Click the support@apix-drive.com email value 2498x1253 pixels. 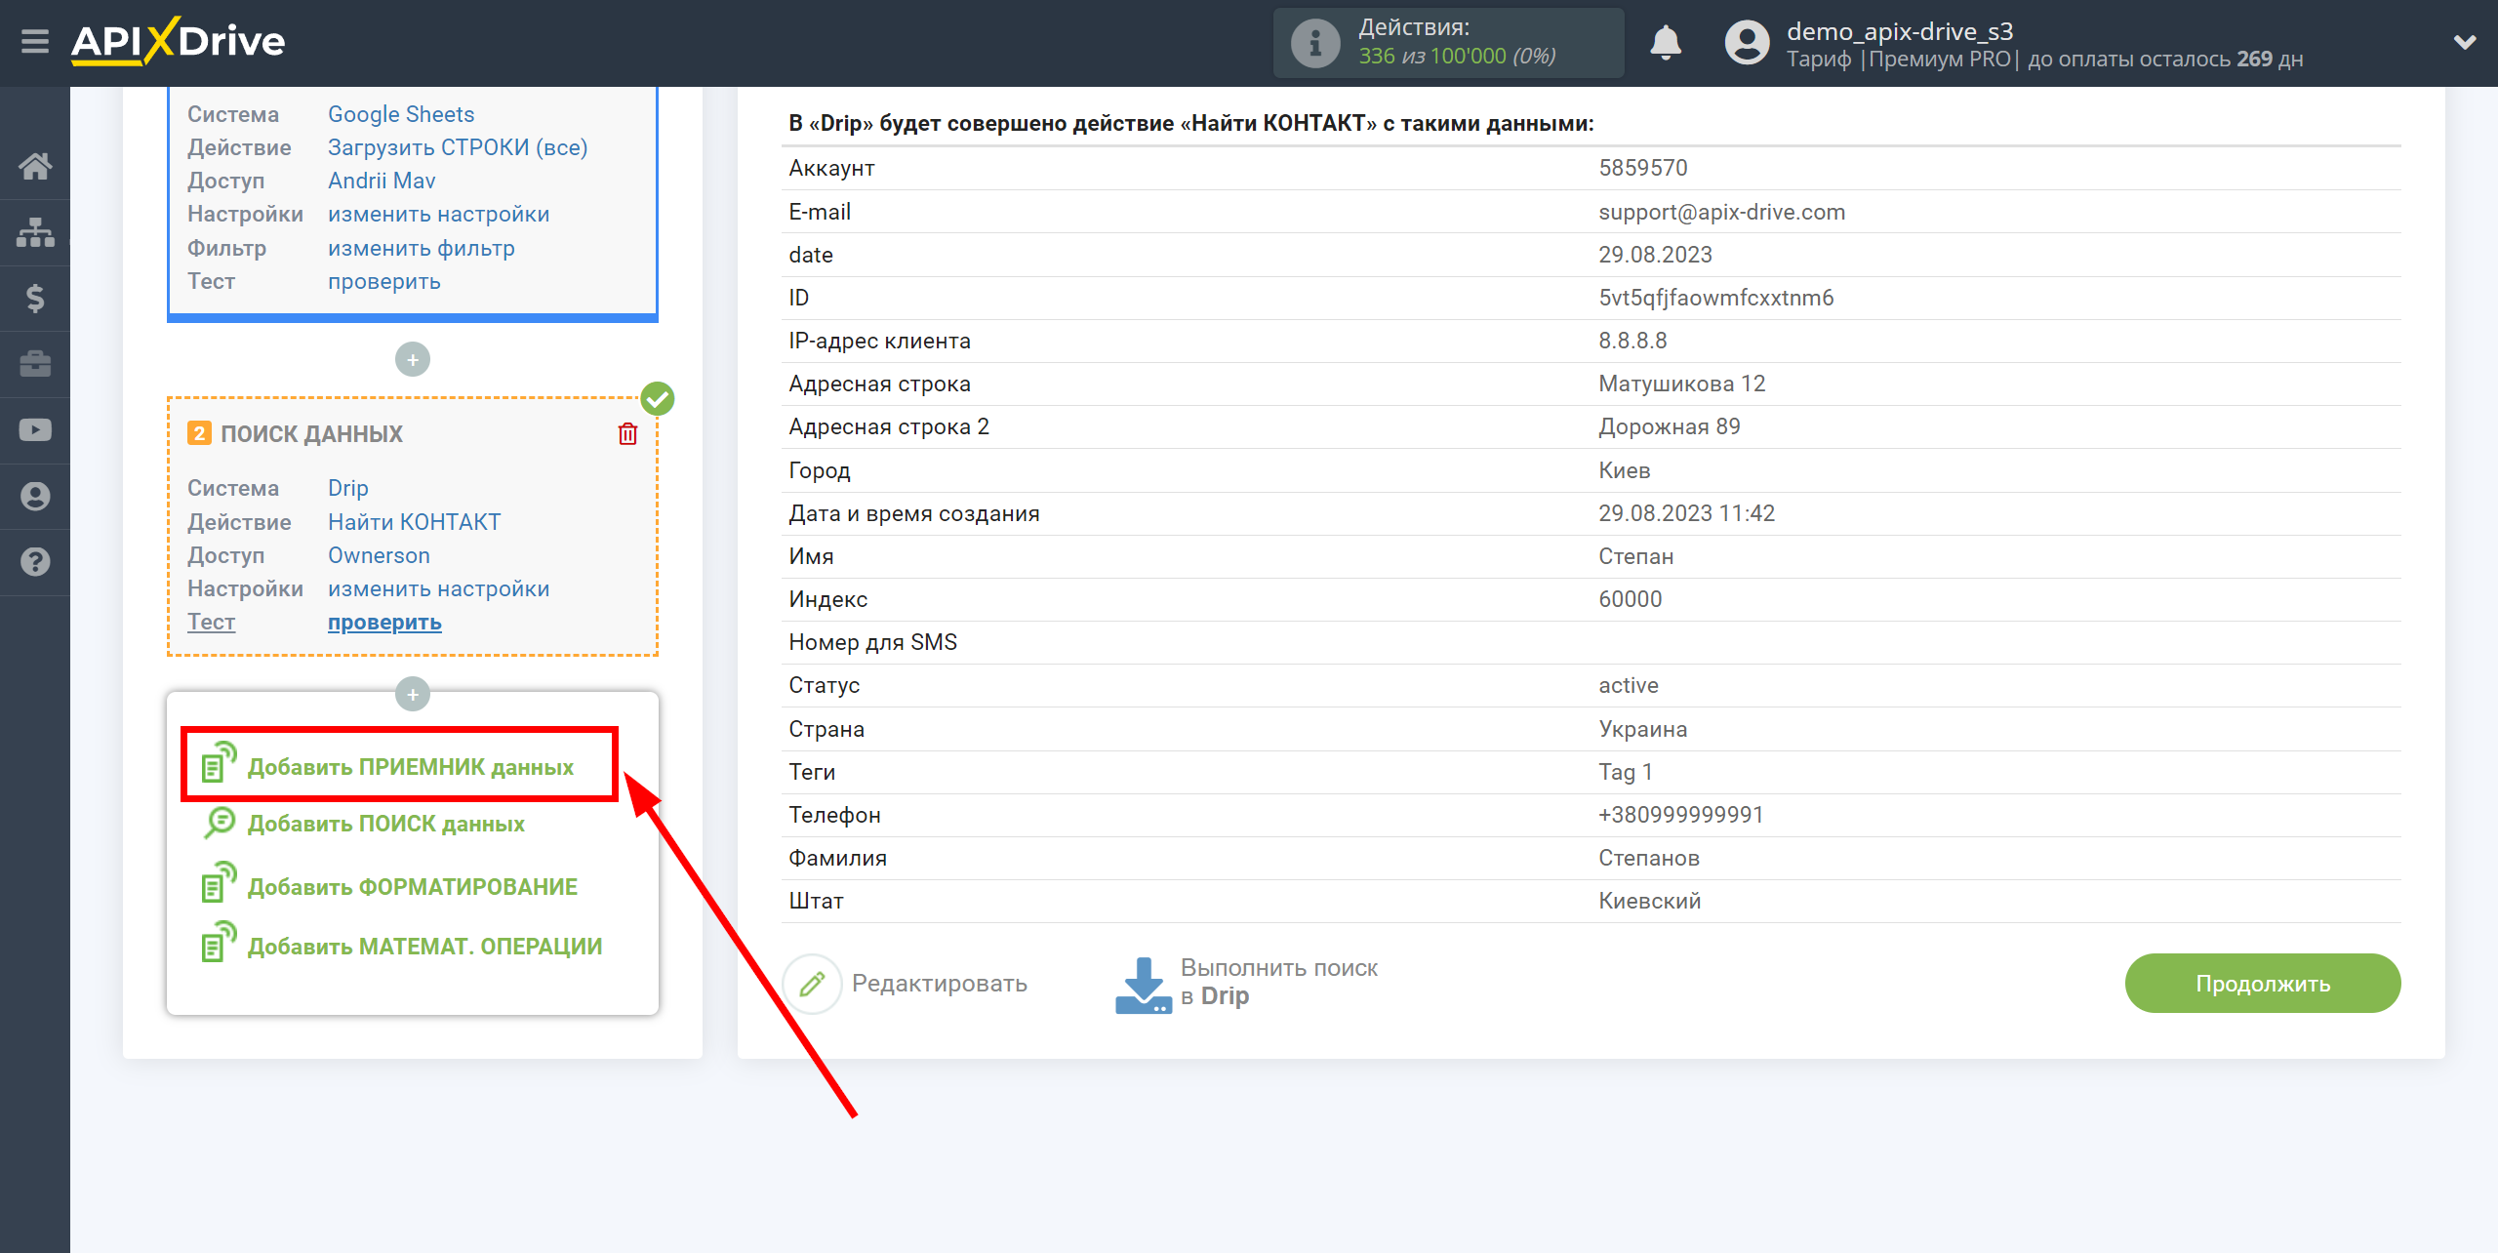click(x=1721, y=212)
